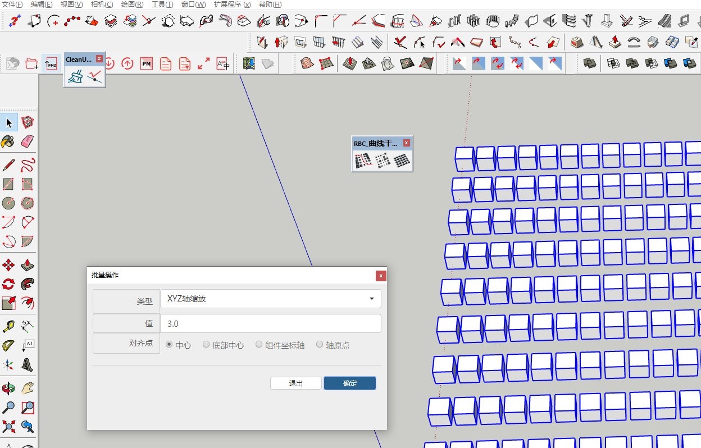701x448 pixels.
Task: Choose the Freehand drawing tool
Action: coord(28,165)
